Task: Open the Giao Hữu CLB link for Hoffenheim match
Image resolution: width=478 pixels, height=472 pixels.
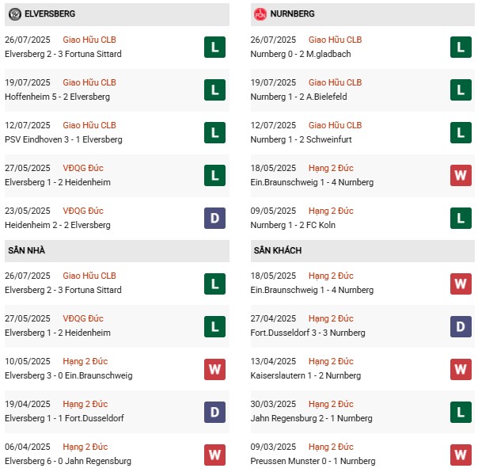Action: (x=89, y=82)
